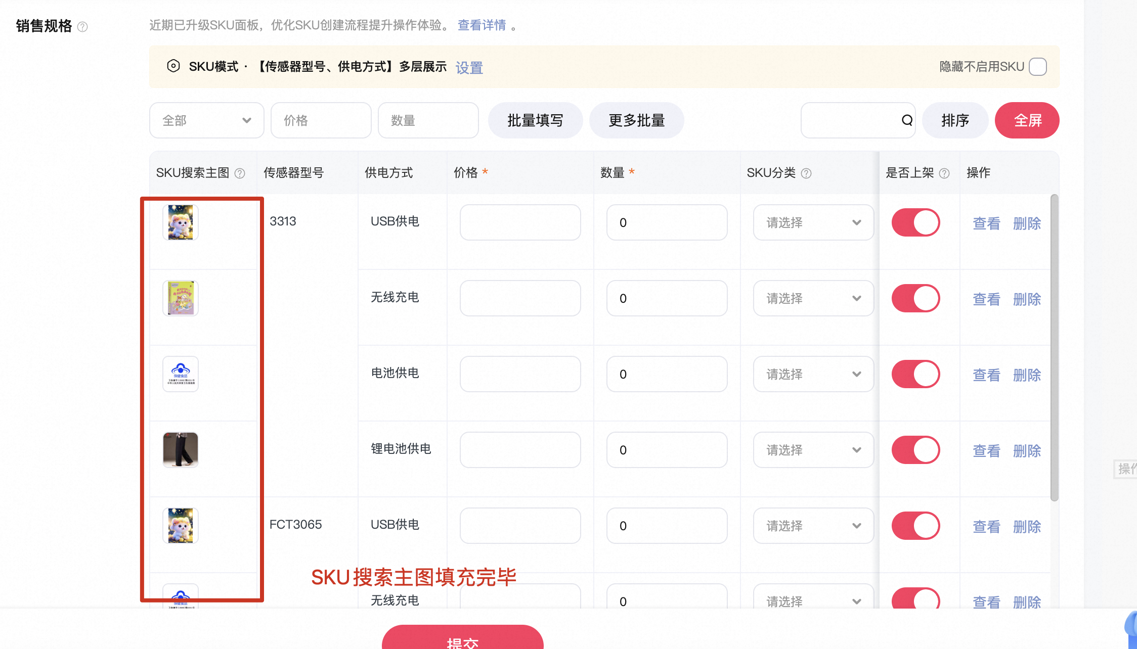This screenshot has width=1137, height=649.
Task: Click the SKU模式 hexagon icon
Action: (173, 66)
